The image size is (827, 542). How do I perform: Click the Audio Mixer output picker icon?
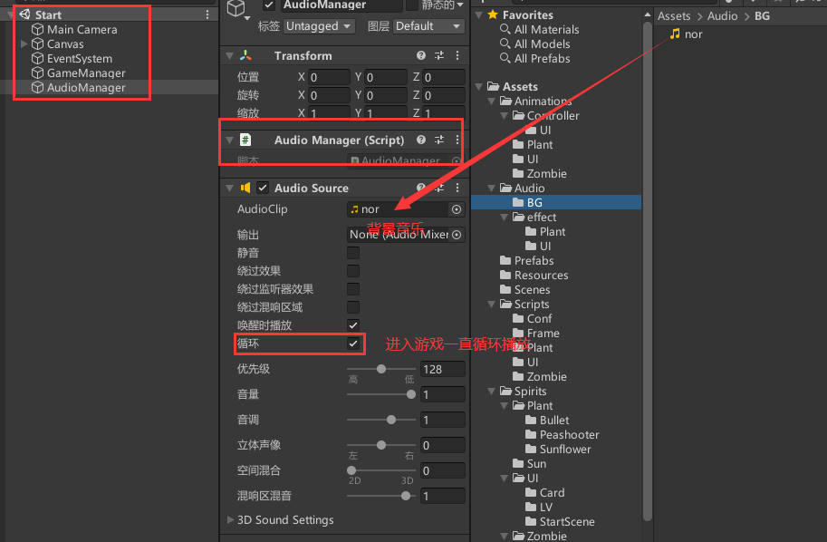(456, 234)
